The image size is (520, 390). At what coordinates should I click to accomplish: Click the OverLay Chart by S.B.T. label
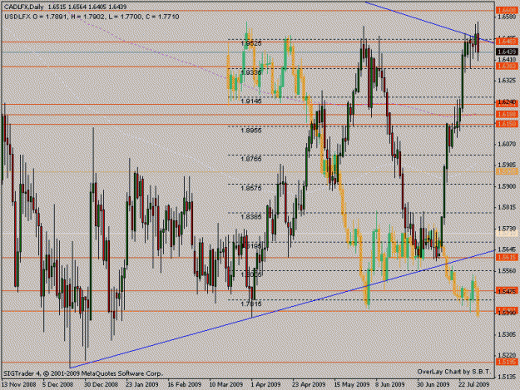453,372
